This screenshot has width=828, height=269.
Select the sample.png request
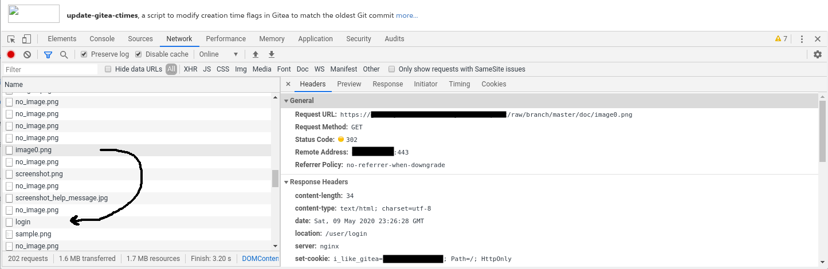point(137,234)
